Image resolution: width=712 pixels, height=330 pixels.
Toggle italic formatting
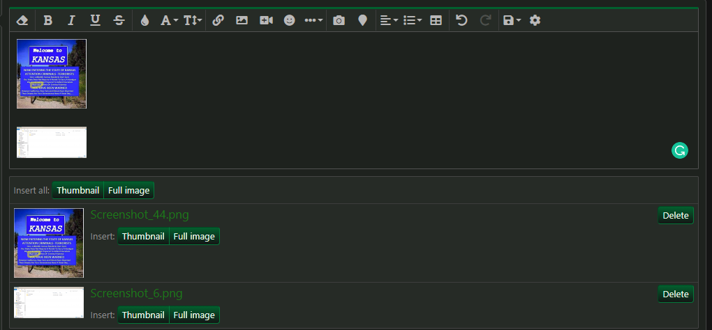(x=71, y=20)
